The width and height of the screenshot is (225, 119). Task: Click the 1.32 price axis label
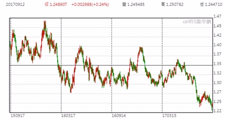[217, 73]
